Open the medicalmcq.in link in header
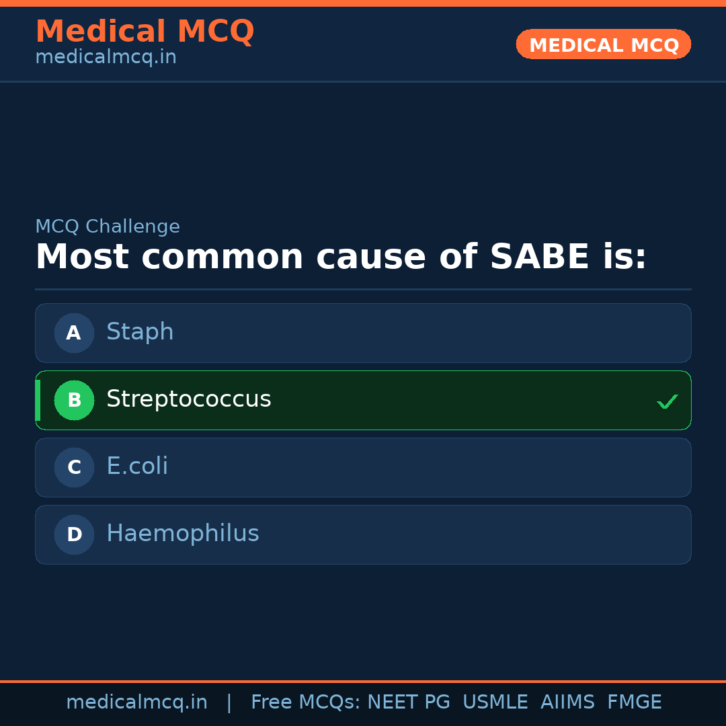 coord(106,58)
